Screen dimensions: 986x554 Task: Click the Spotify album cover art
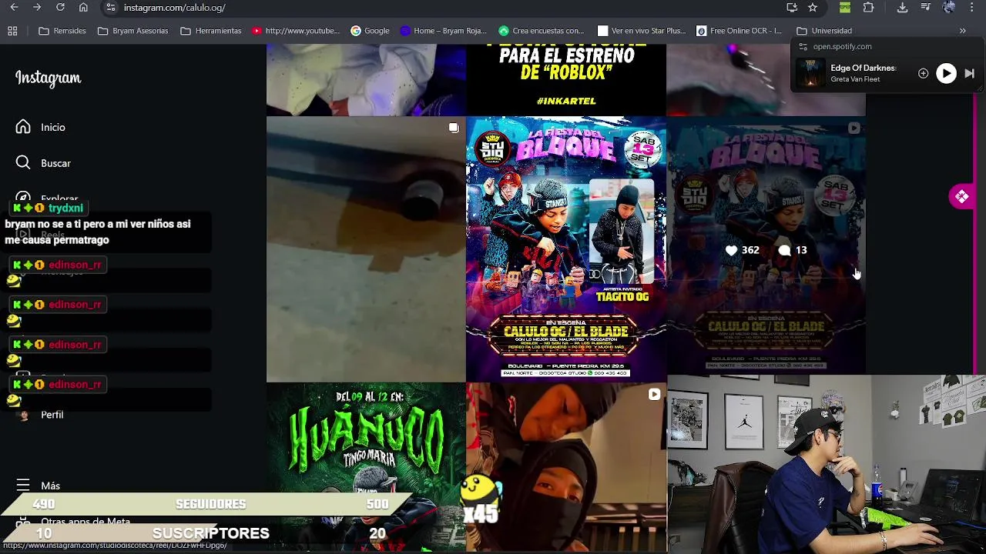[810, 74]
